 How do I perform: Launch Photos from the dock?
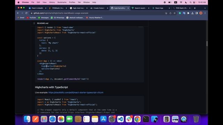click(x=61, y=119)
